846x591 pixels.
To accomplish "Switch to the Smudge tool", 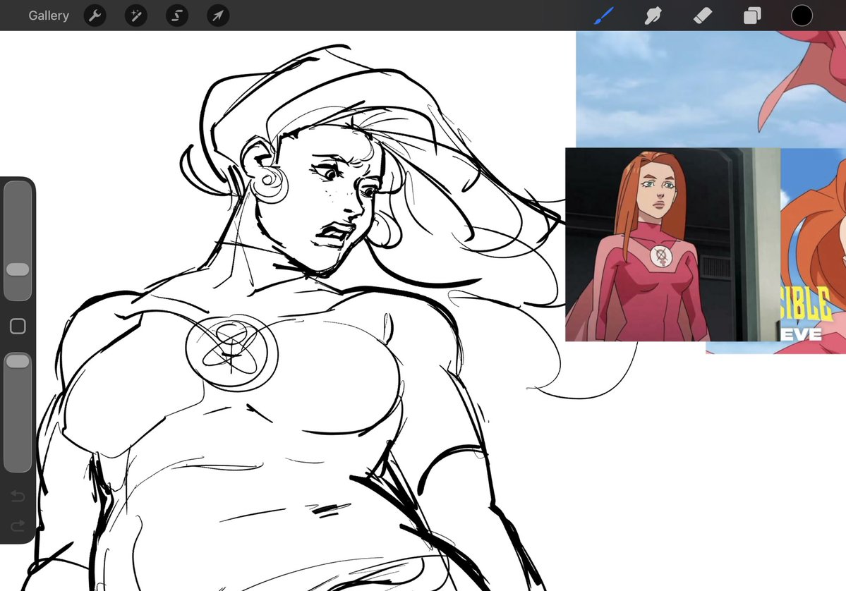I will point(653,15).
